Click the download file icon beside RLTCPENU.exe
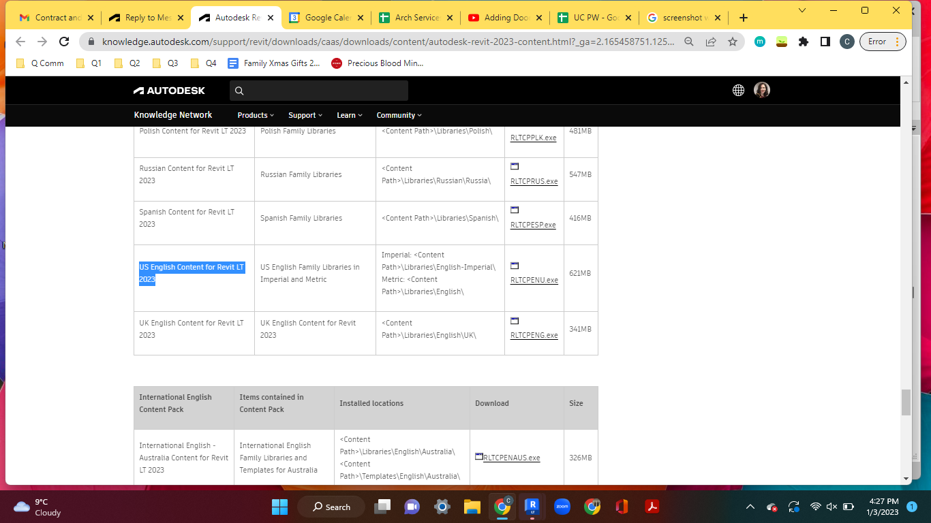Image resolution: width=931 pixels, height=523 pixels. coord(514,266)
